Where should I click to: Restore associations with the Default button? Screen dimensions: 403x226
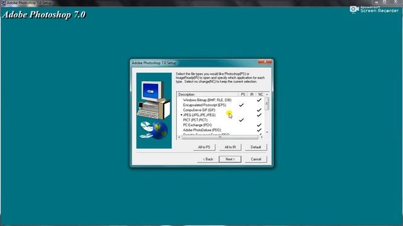point(256,147)
